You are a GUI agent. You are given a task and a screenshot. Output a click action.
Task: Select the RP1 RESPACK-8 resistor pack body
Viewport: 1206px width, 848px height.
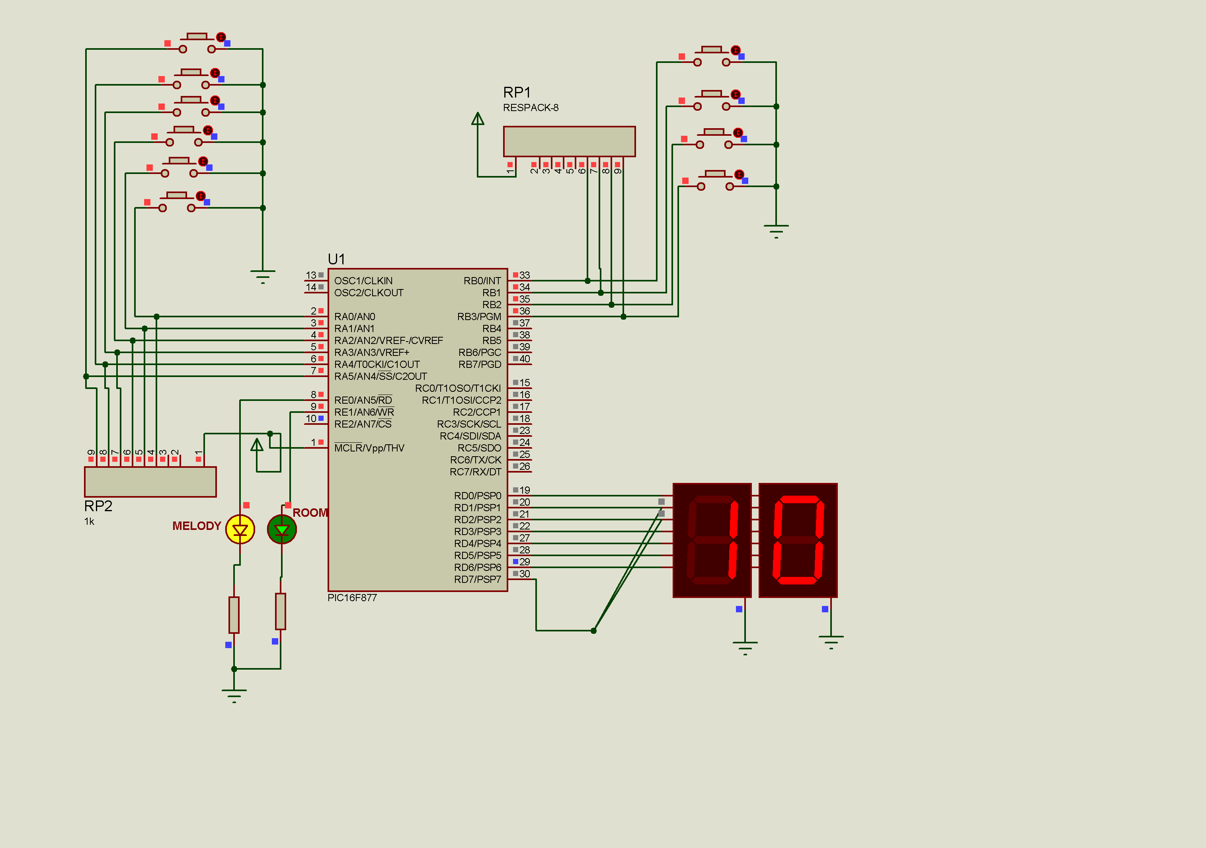(x=569, y=141)
